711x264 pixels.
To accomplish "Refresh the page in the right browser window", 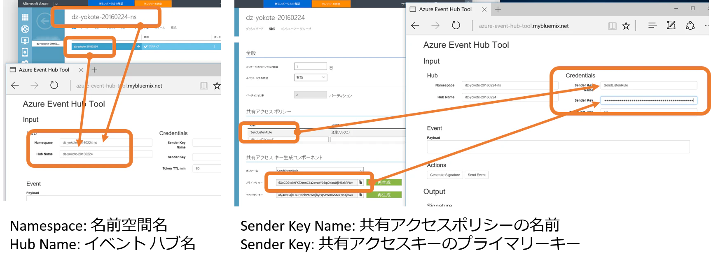I will coord(456,25).
